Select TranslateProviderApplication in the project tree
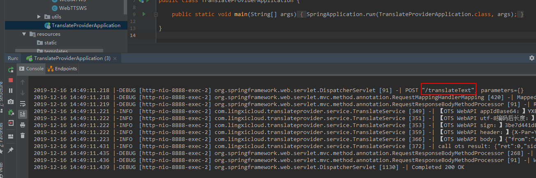536x178 pixels. [x=86, y=25]
